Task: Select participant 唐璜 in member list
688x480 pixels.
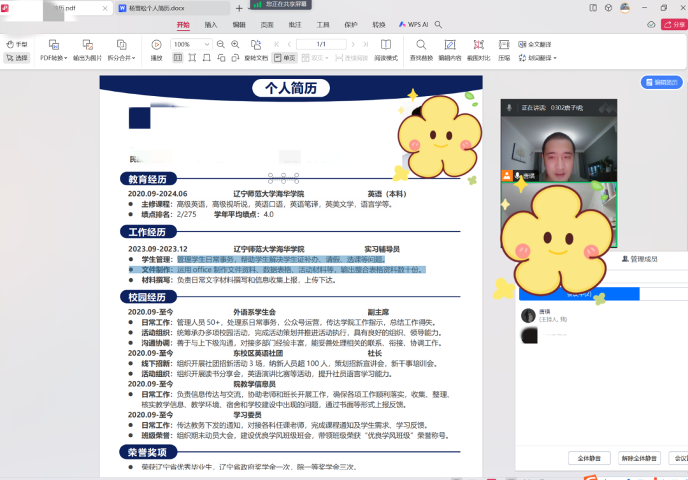Action: pos(601,314)
